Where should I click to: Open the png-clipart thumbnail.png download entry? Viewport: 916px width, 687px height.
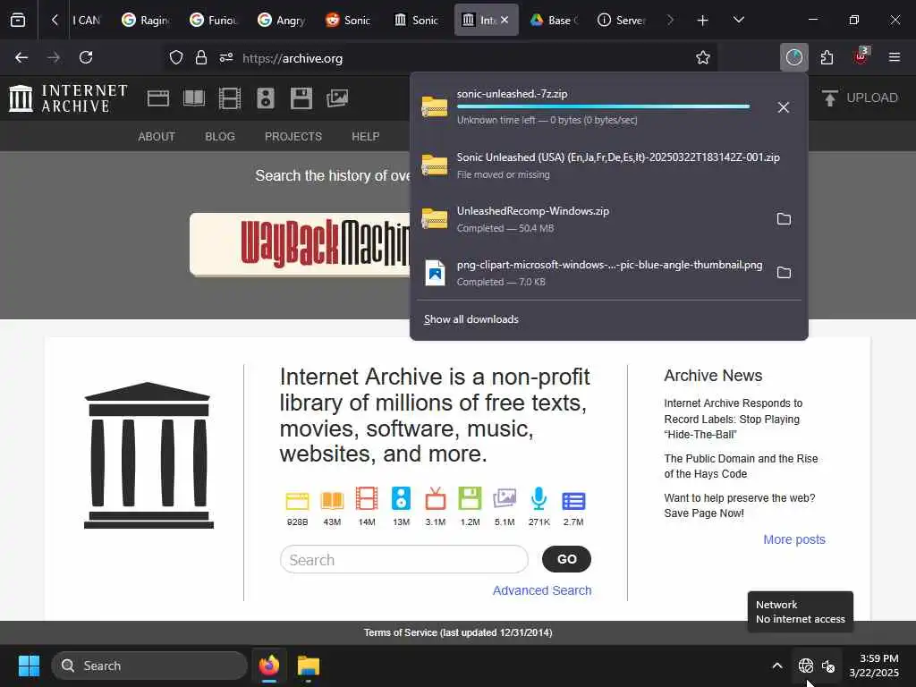tap(591, 273)
